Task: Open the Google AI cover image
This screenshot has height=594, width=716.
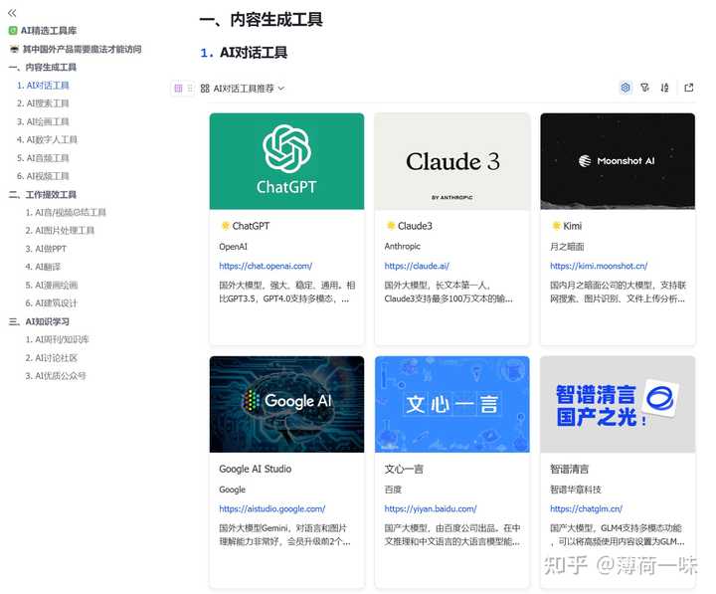Action: 286,404
